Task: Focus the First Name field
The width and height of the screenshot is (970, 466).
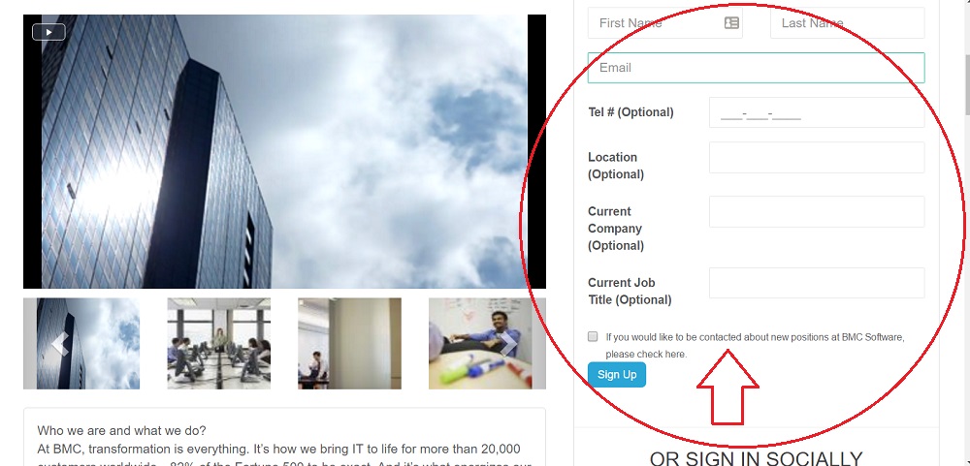Action: 665,23
